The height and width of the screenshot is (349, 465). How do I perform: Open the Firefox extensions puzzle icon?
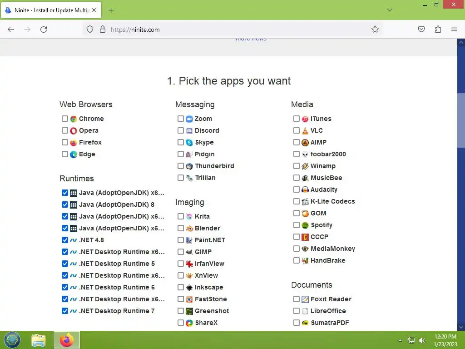pyautogui.click(x=438, y=29)
